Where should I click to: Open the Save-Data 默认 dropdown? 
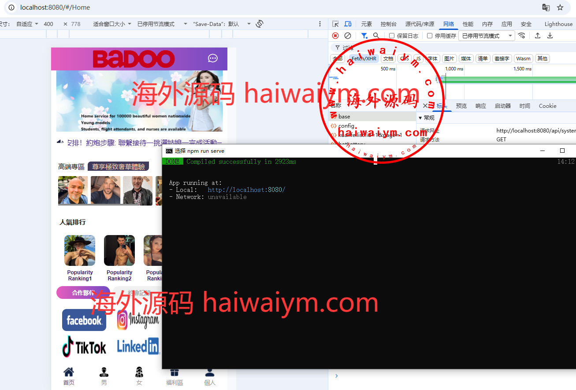point(222,24)
